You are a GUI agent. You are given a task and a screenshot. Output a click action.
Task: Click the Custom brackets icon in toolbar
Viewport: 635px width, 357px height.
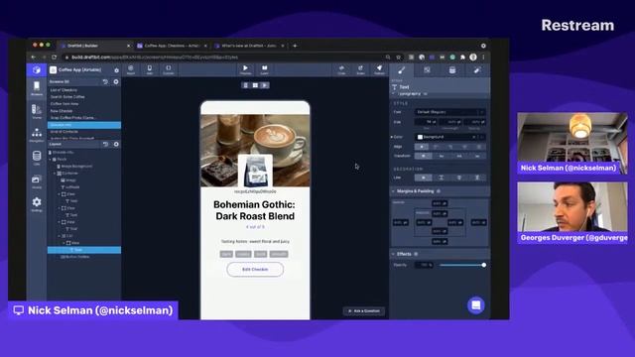[168, 69]
